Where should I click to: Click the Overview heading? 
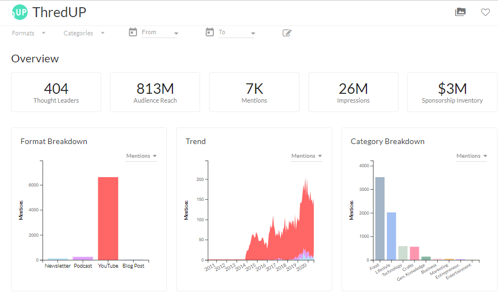point(35,58)
